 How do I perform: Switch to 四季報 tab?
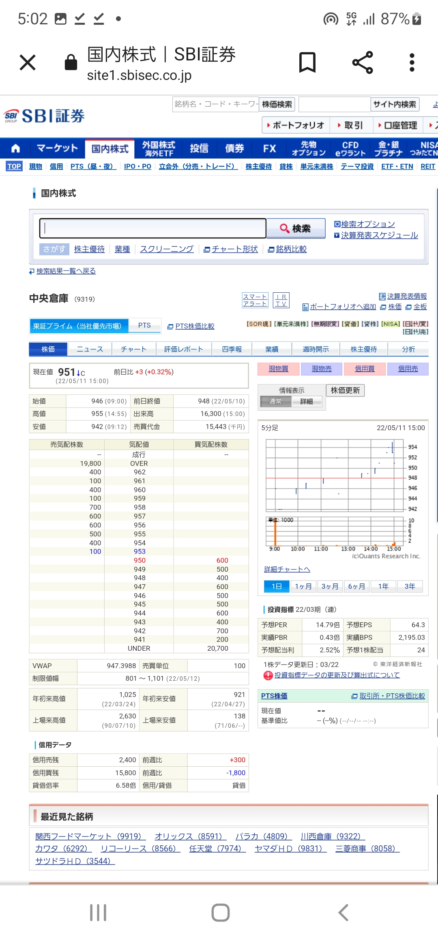click(x=232, y=349)
